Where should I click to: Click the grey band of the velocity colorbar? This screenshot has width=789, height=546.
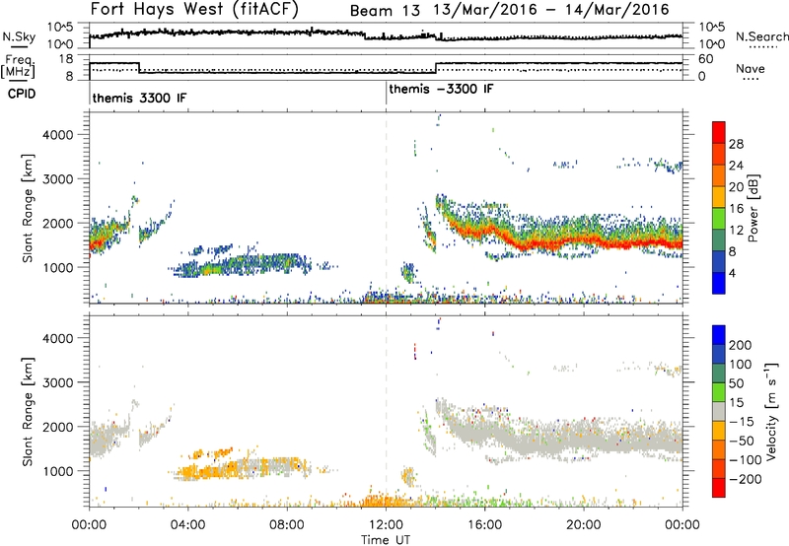719,412
